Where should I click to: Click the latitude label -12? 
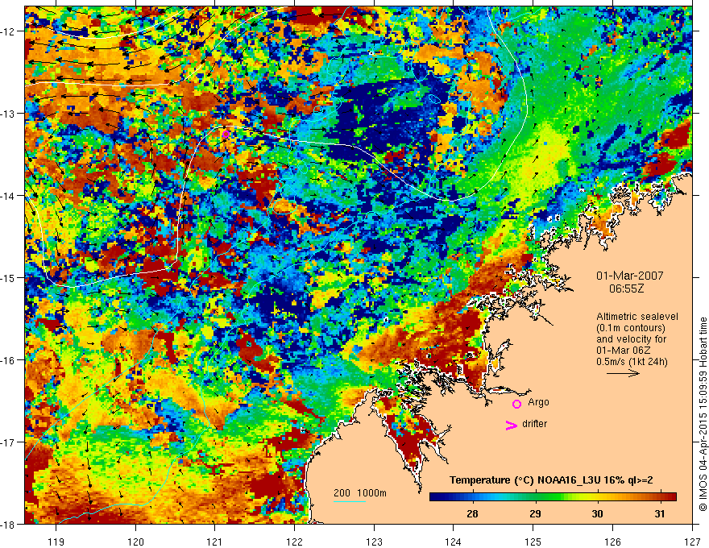coord(9,31)
